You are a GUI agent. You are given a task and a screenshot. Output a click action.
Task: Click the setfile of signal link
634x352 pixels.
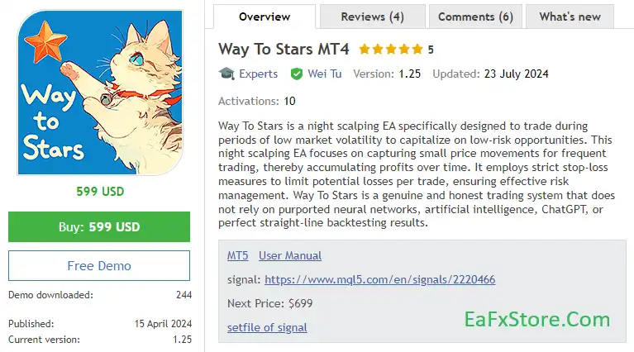pos(267,327)
